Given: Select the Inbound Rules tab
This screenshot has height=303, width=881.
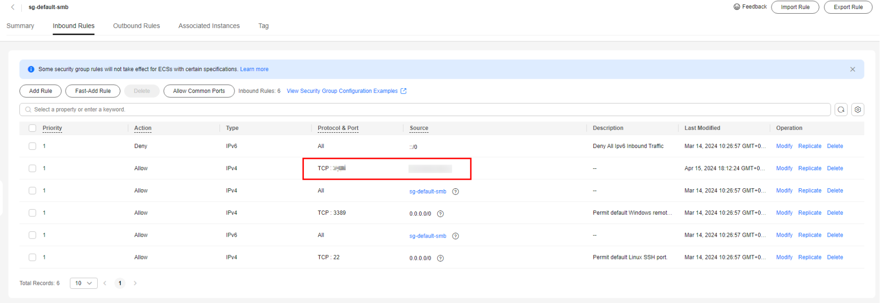Looking at the screenshot, I should pyautogui.click(x=73, y=26).
